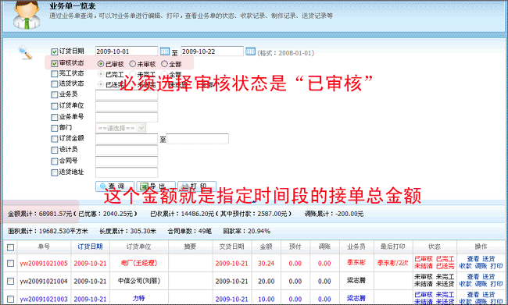Click 收款 for order yw20091021005
508x305 pixels.
(x=465, y=266)
